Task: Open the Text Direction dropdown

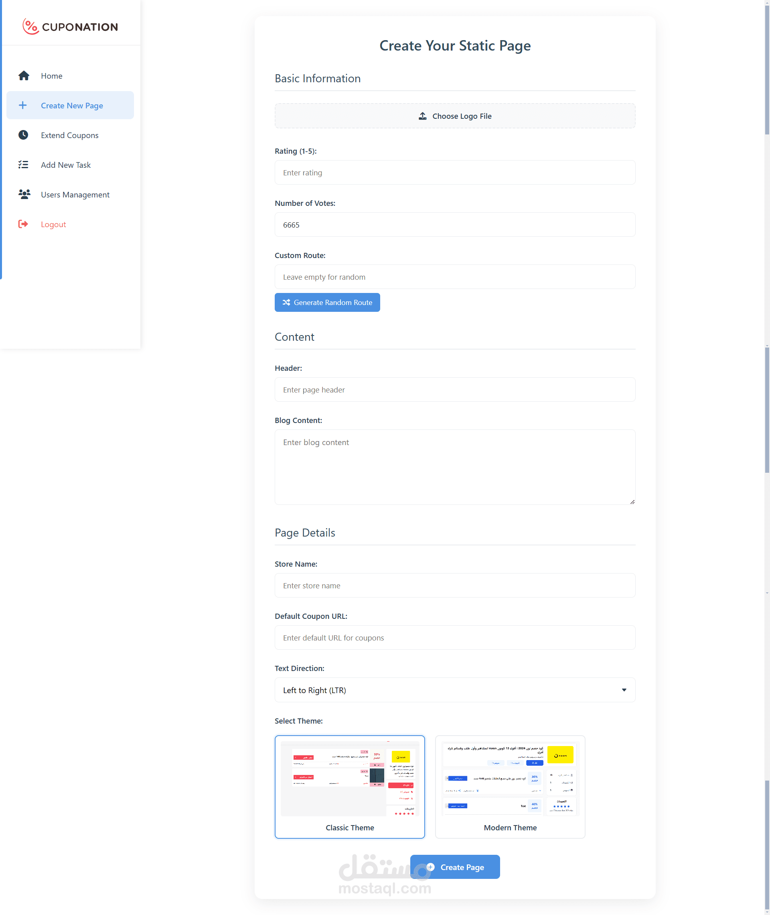Action: point(454,689)
